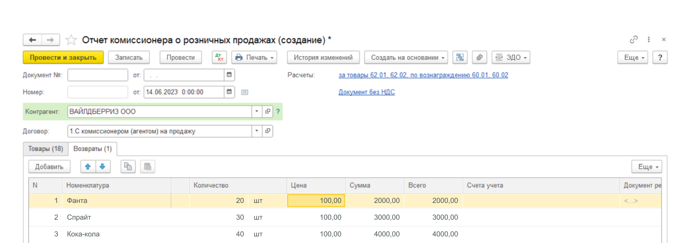This screenshot has height=243, width=690.
Task: Switch to the Товары (18) tab
Action: 46,149
